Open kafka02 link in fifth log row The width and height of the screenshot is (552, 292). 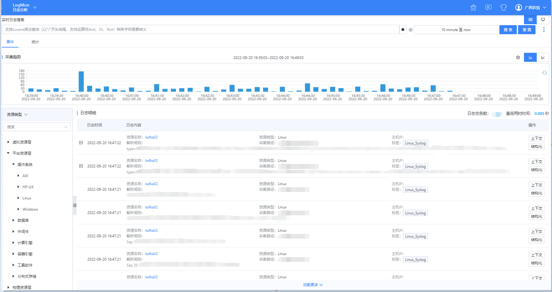tap(152, 230)
